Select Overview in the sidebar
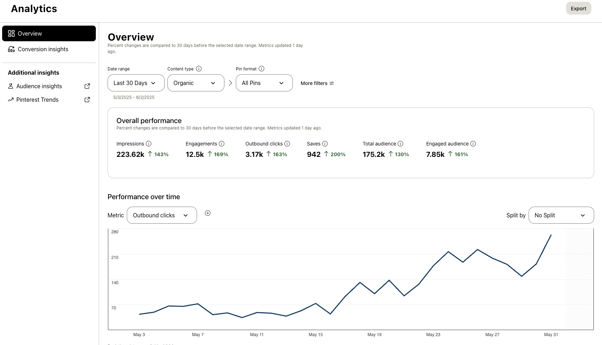Viewport: 602px width, 345px height. coord(30,33)
